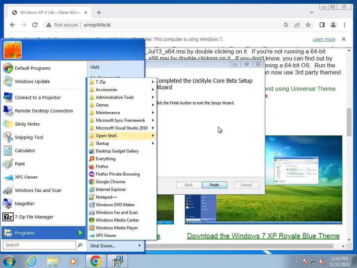Viewport: 357px width, 268px height.
Task: Expand Open-Shell folder
Action: point(122,136)
